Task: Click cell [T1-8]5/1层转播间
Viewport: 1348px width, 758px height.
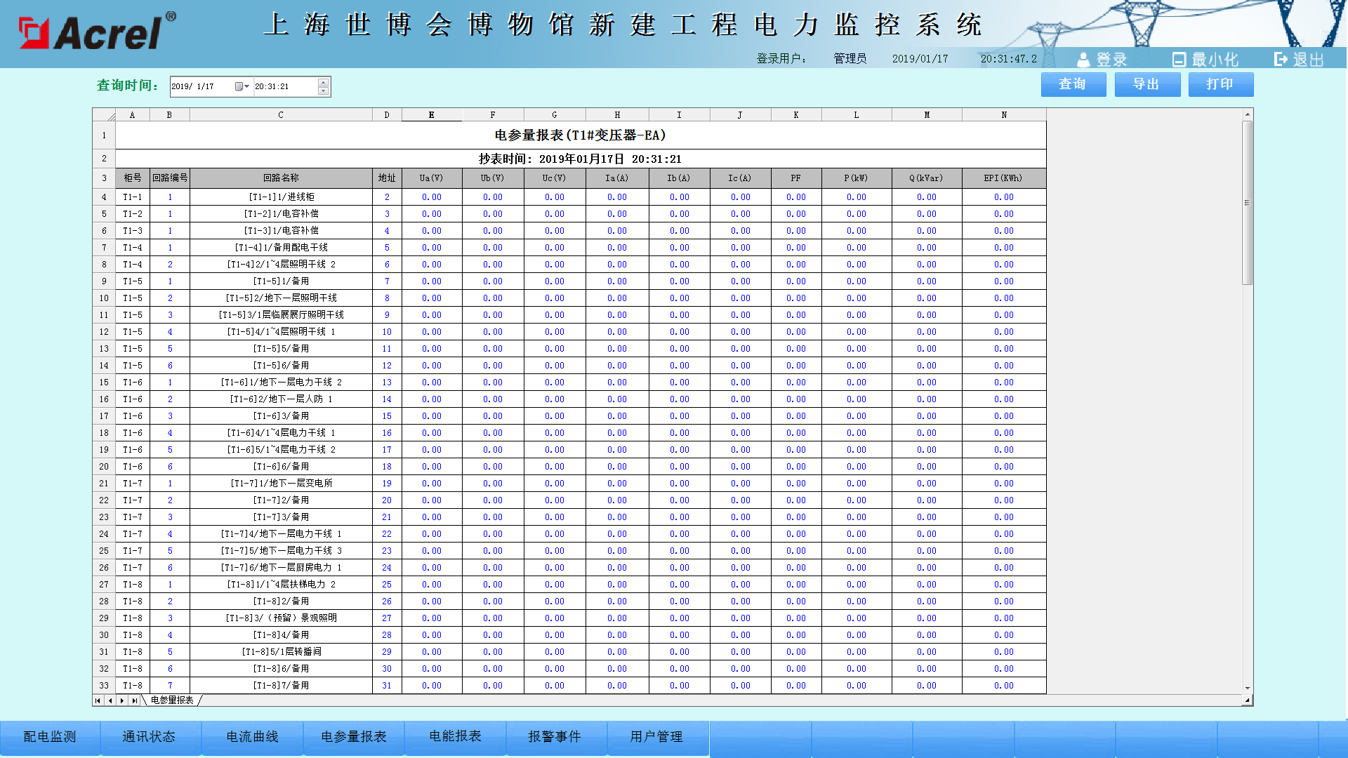Action: 281,652
